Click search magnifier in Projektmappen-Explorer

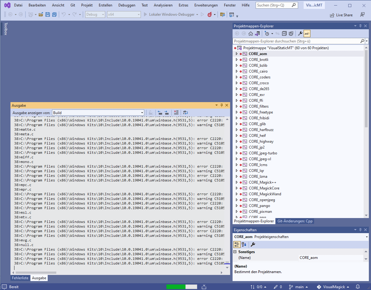(362, 41)
